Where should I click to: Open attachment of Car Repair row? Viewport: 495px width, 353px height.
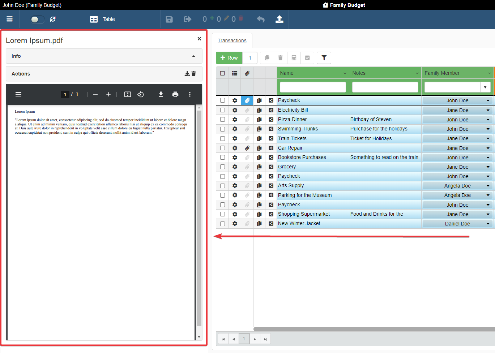tap(247, 148)
